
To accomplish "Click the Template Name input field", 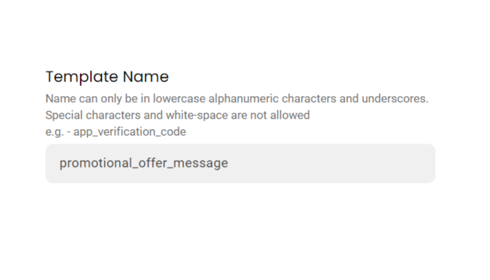I will (240, 163).
